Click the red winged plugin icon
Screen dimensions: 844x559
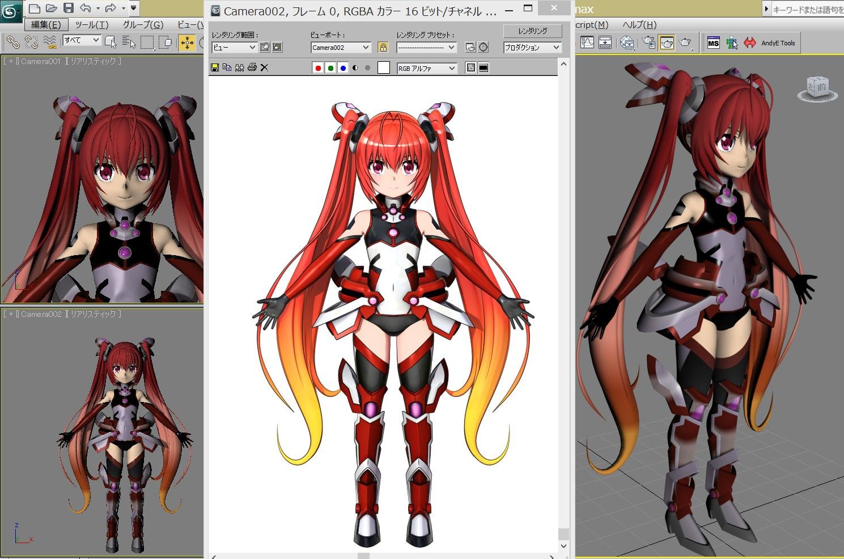(x=750, y=43)
